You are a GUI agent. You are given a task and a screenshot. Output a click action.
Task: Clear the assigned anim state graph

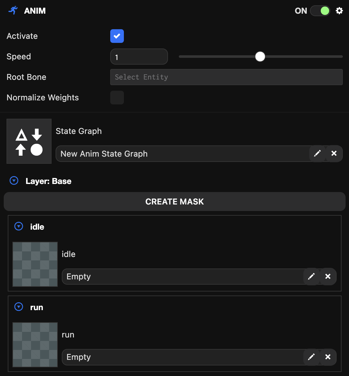pos(334,153)
